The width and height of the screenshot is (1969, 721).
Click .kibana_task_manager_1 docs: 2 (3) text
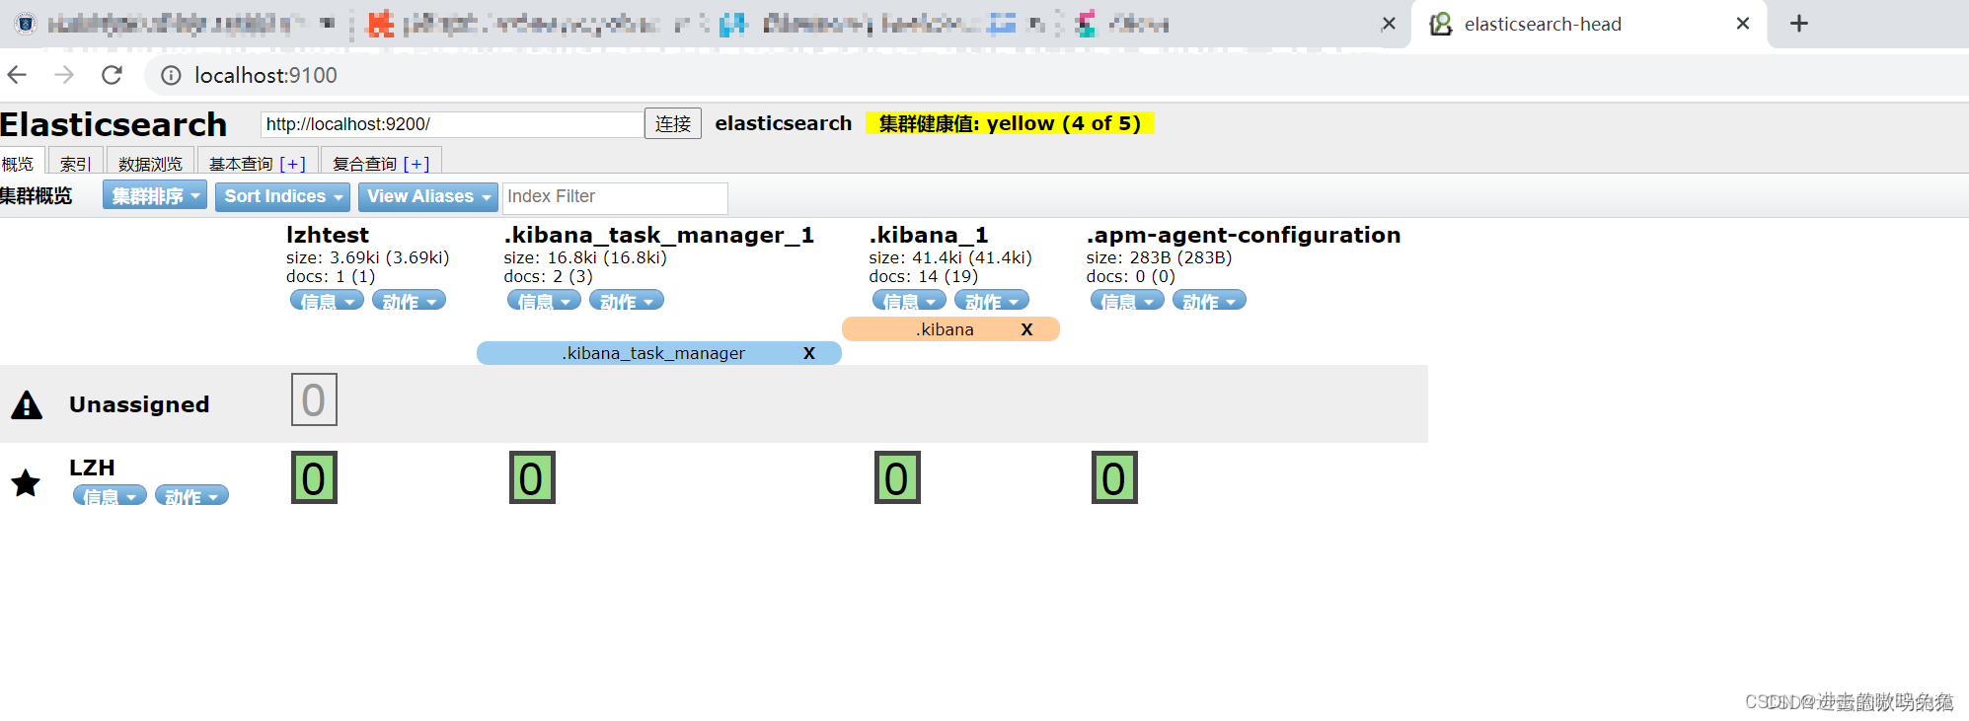pos(549,276)
